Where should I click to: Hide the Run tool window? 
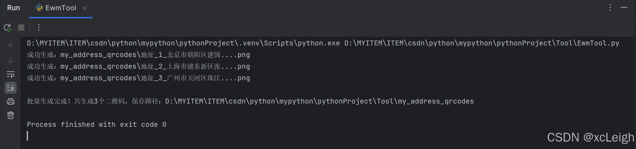tap(624, 7)
